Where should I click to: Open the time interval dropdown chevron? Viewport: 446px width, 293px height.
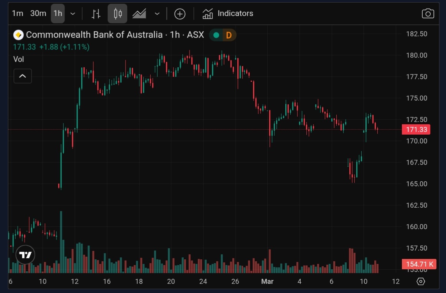click(73, 14)
